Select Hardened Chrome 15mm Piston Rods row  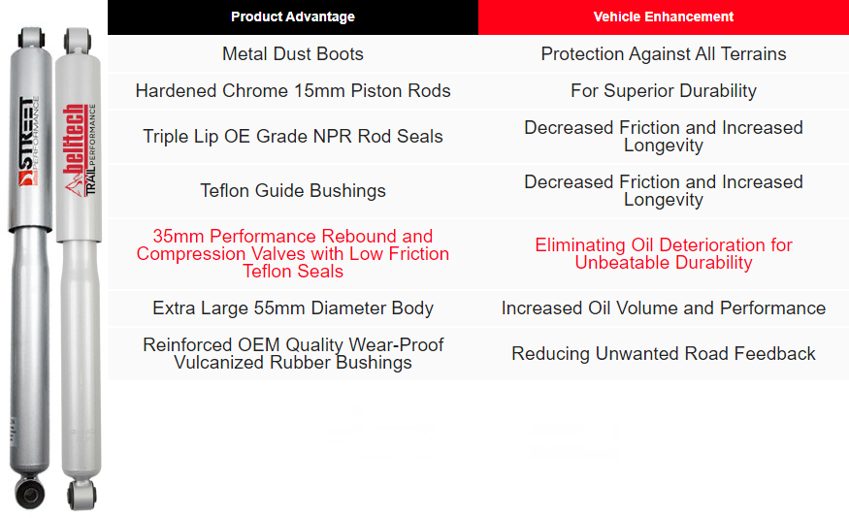click(292, 91)
